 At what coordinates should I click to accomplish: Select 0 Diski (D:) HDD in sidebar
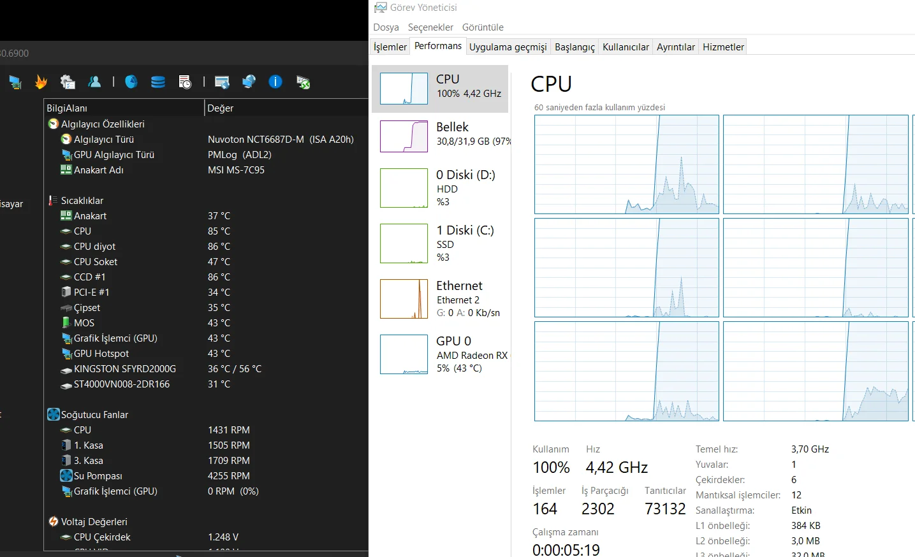click(440, 188)
